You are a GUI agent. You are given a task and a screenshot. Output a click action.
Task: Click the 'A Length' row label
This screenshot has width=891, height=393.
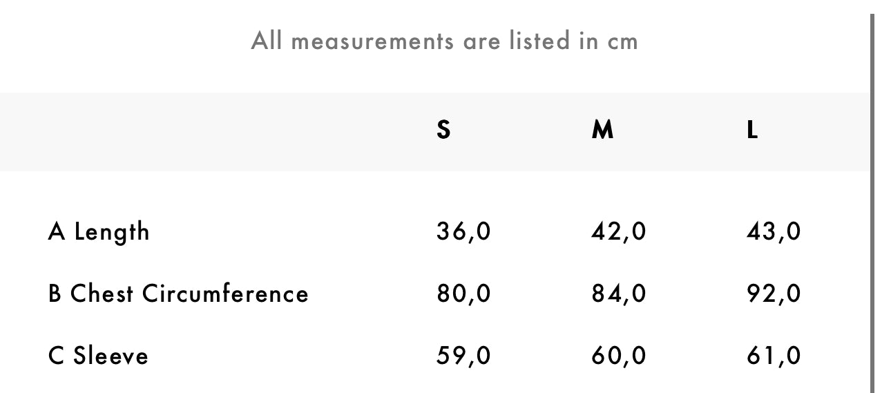tap(99, 231)
